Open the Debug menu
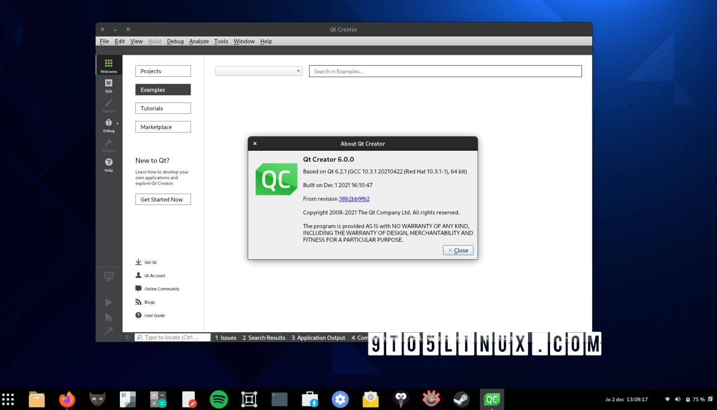 175,42
